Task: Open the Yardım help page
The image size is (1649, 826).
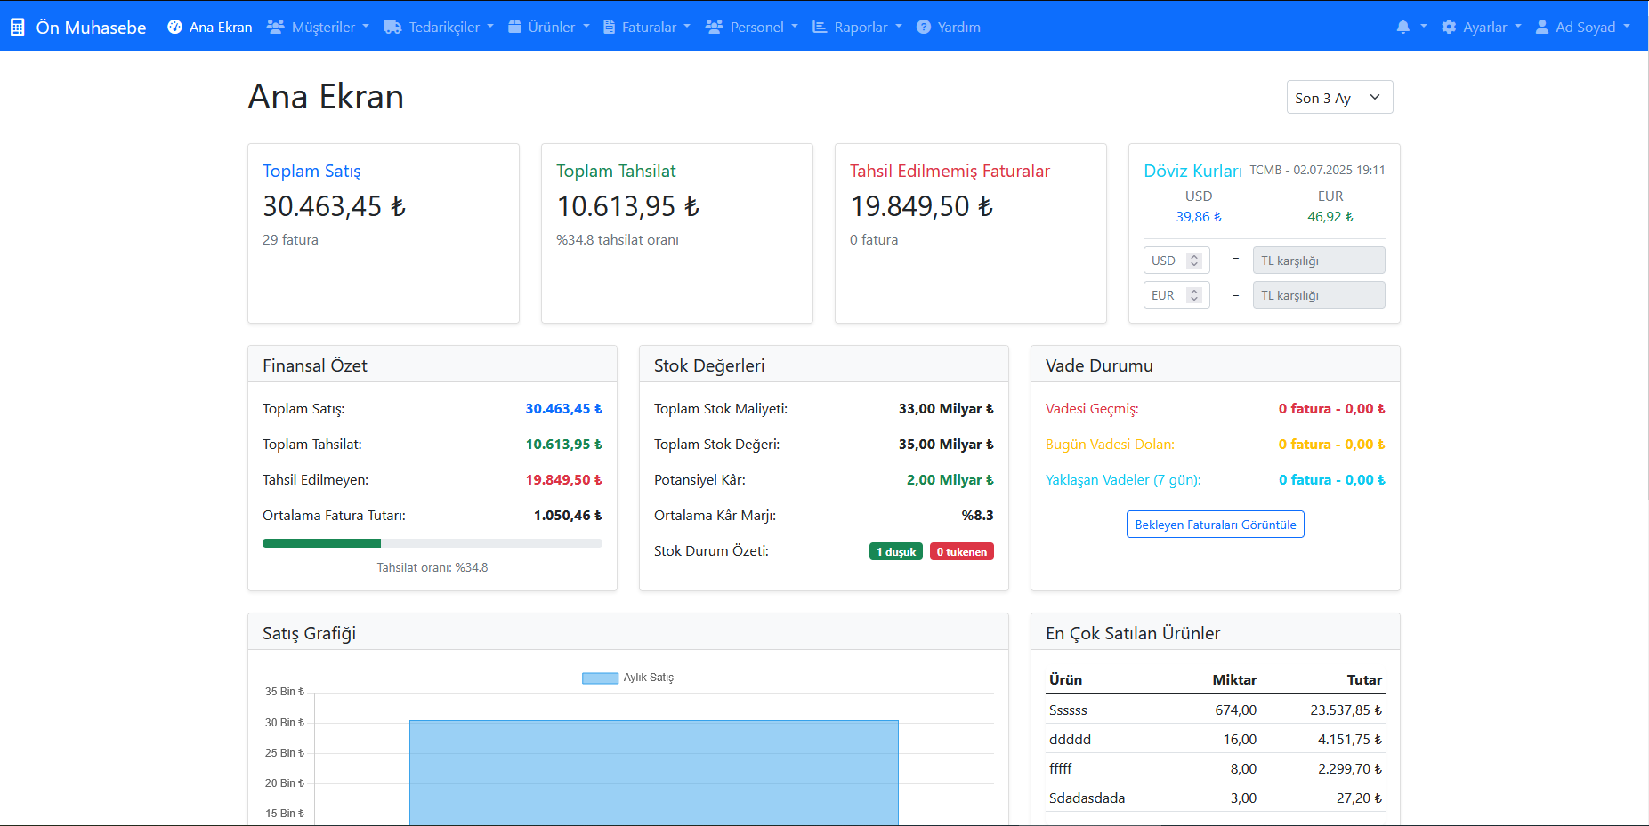Action: tap(949, 27)
